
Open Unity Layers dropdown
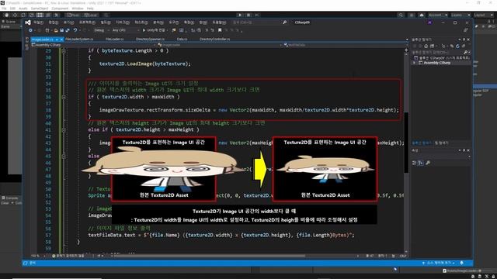pos(461,15)
